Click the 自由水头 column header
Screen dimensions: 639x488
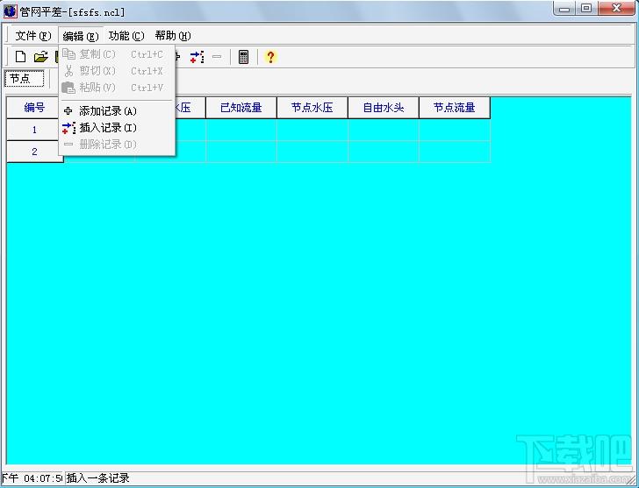(384, 108)
